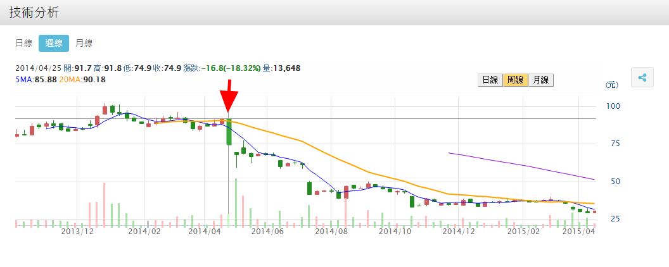Click the 2015/02 axis label
This screenshot has width=669, height=267.
pos(522,231)
